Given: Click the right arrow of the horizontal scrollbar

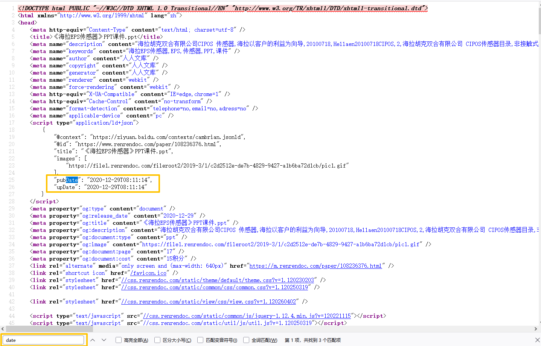Looking at the screenshot, I should click(x=536, y=329).
